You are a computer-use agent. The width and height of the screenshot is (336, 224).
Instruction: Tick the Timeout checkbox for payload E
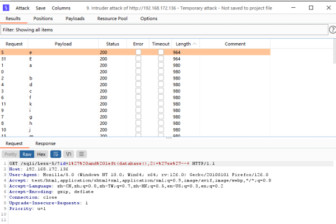(x=161, y=58)
